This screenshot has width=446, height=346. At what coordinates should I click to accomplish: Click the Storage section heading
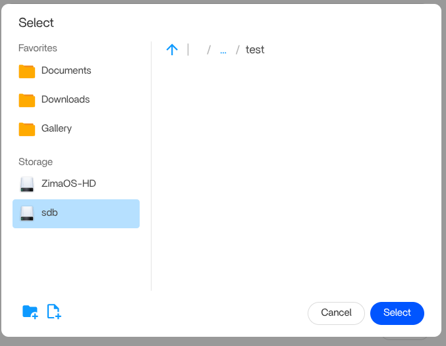[x=36, y=162]
